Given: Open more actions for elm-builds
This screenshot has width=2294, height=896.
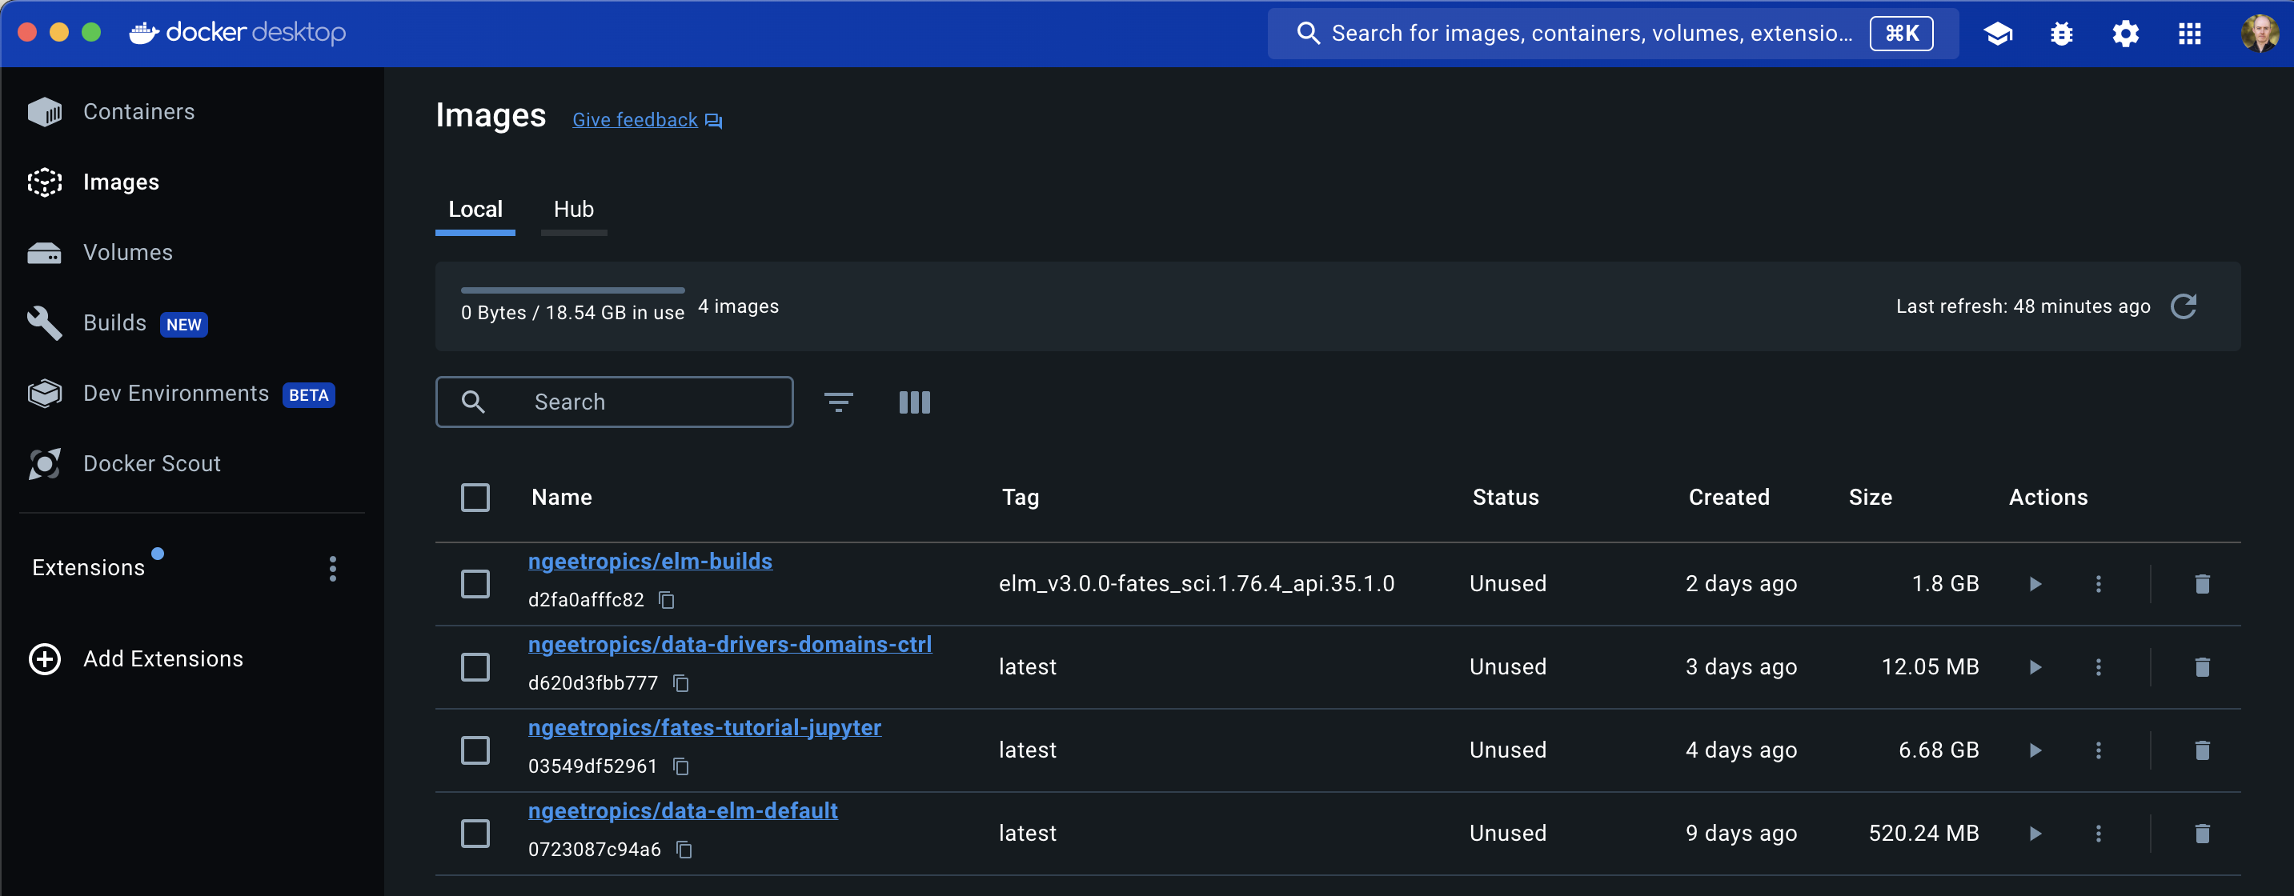Looking at the screenshot, I should pyautogui.click(x=2099, y=585).
